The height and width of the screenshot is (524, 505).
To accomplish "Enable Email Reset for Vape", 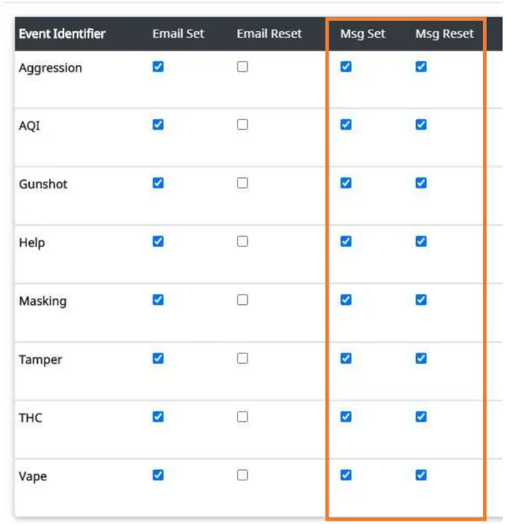I will click(x=242, y=475).
